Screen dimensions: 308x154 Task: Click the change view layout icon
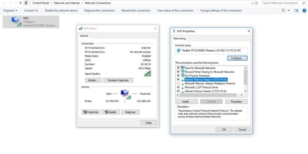[284, 11]
